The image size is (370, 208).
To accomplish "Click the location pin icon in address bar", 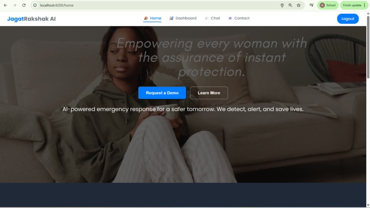I will 282,5.
